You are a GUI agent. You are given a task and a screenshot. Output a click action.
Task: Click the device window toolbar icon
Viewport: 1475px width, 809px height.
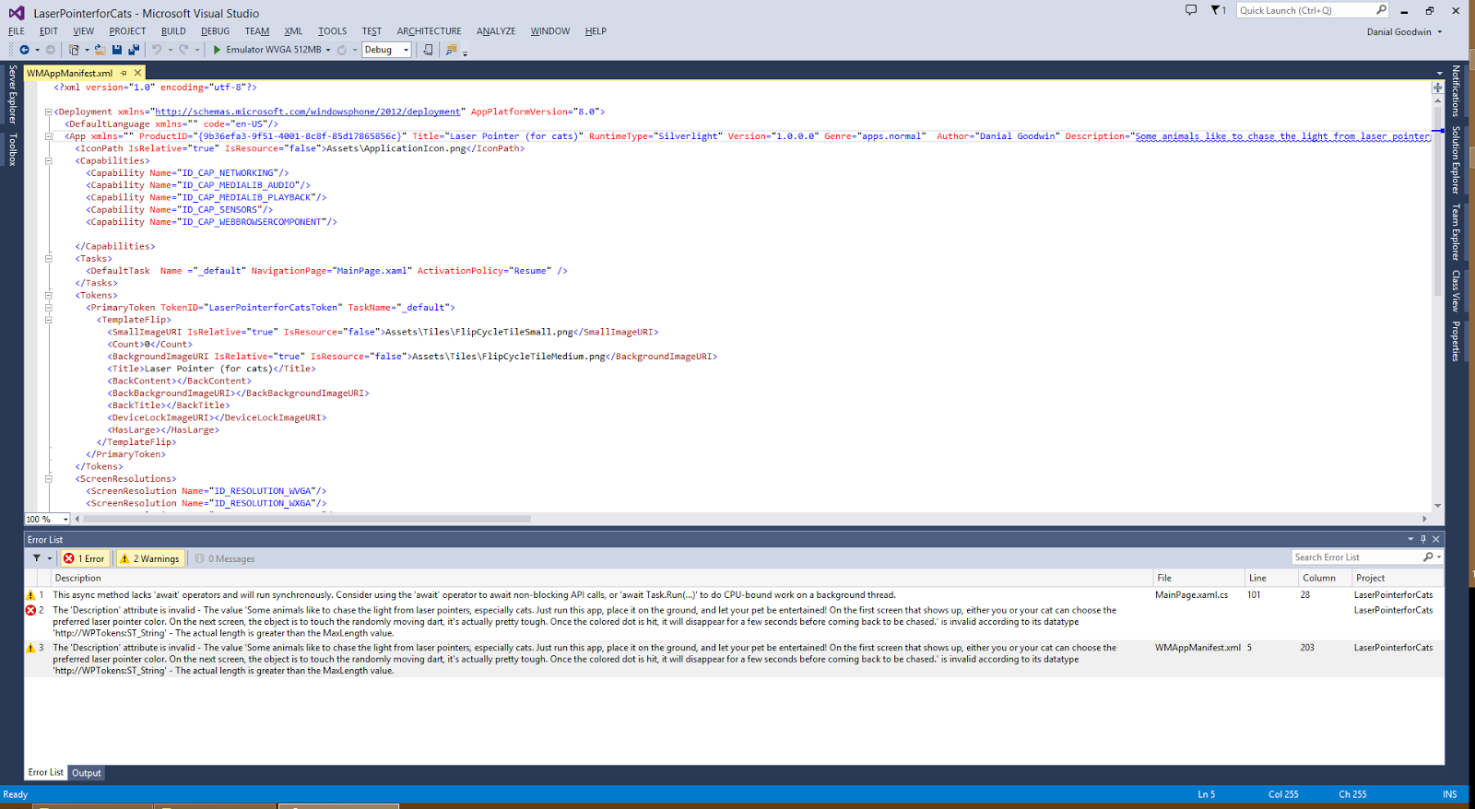(x=428, y=50)
